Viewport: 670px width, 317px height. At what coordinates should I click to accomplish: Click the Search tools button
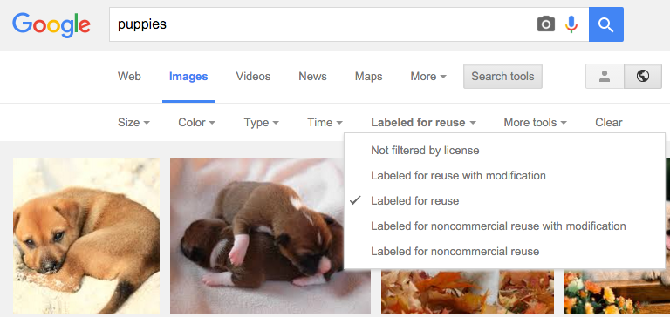[x=502, y=77]
